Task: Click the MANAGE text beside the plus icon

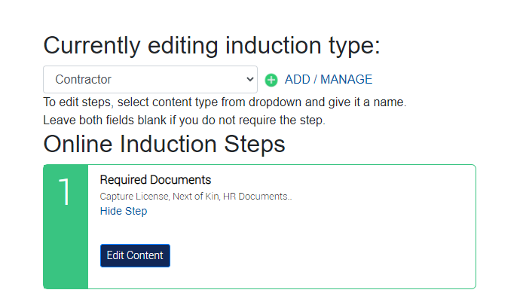Action: pos(346,79)
